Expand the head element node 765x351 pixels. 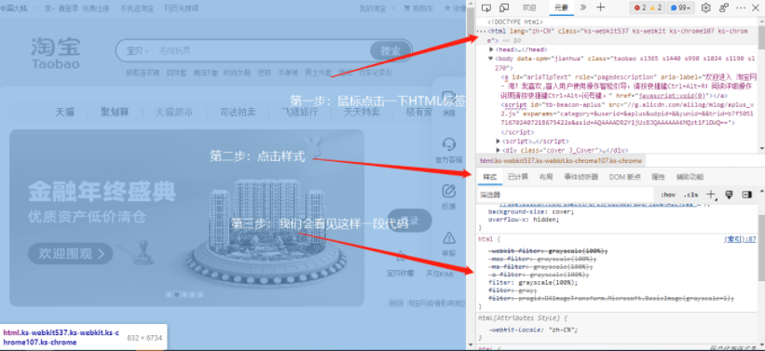(x=491, y=49)
